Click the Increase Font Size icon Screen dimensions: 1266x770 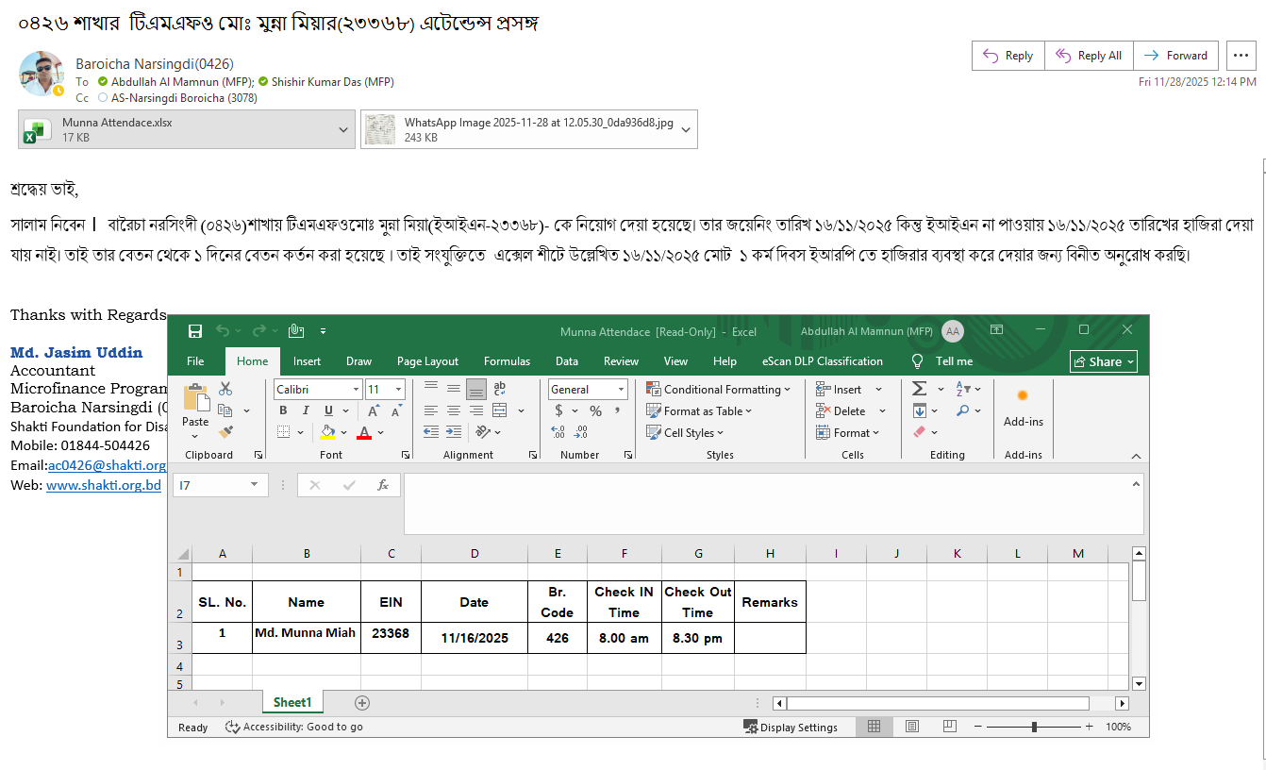[374, 411]
